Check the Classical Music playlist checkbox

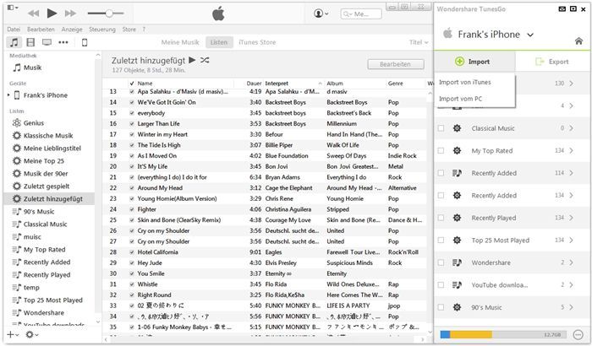coord(441,128)
